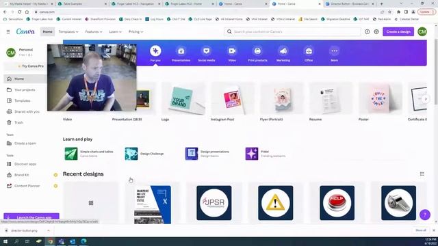The width and height of the screenshot is (438, 246).
Task: Click Show all downloads
Action: pyautogui.click(x=421, y=230)
